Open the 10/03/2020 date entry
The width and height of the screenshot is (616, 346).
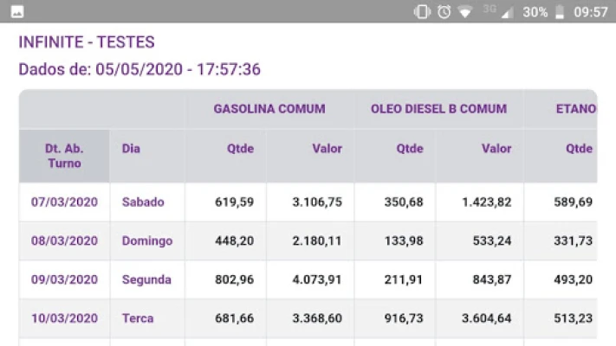point(64,318)
